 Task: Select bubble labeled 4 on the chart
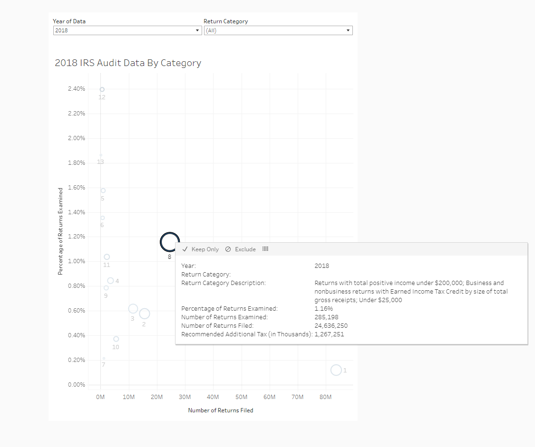[x=110, y=281]
